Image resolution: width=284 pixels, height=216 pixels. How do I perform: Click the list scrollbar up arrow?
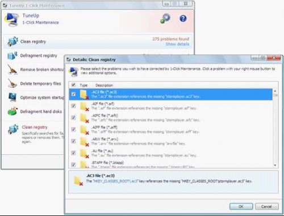click(x=275, y=91)
